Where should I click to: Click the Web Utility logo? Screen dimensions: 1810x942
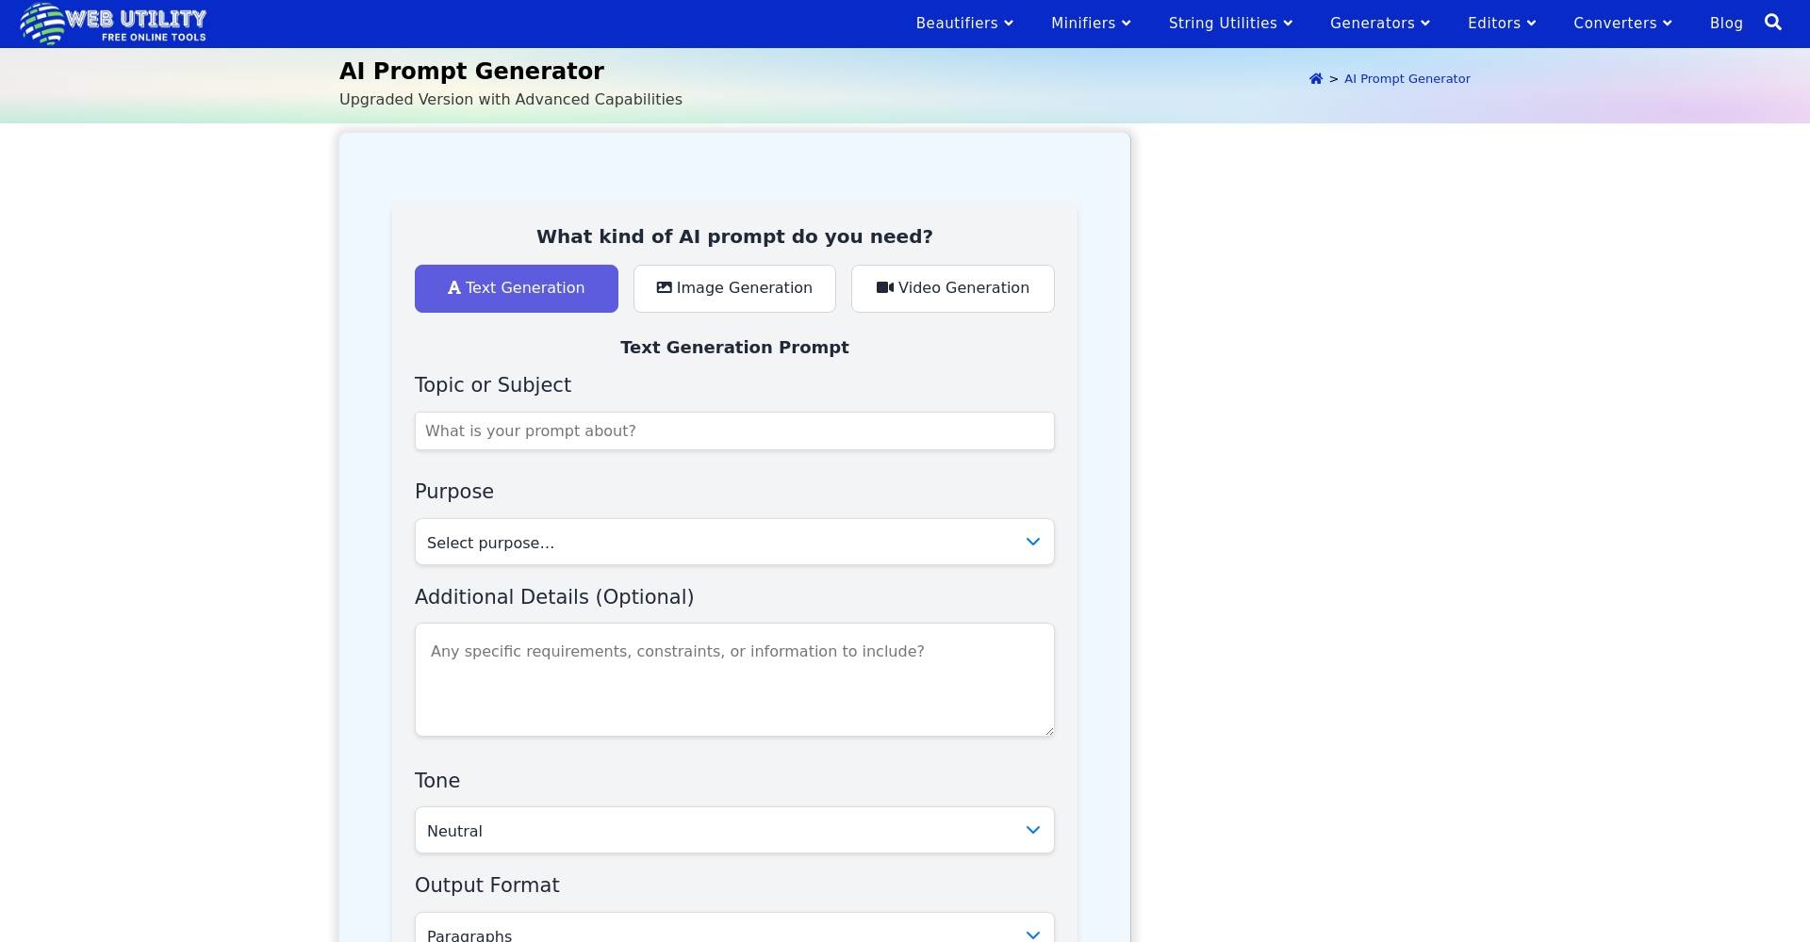click(x=112, y=24)
